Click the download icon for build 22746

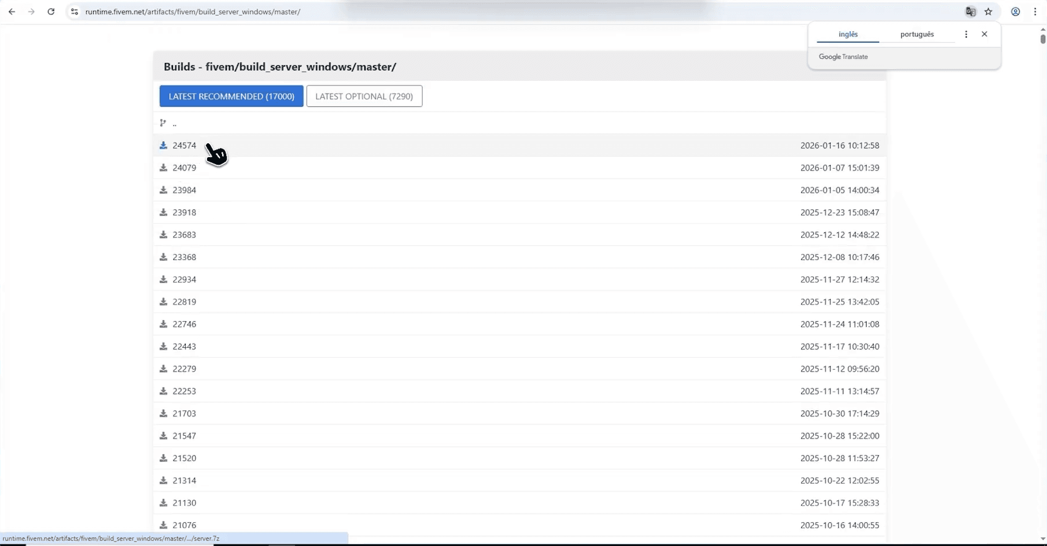[x=163, y=324]
